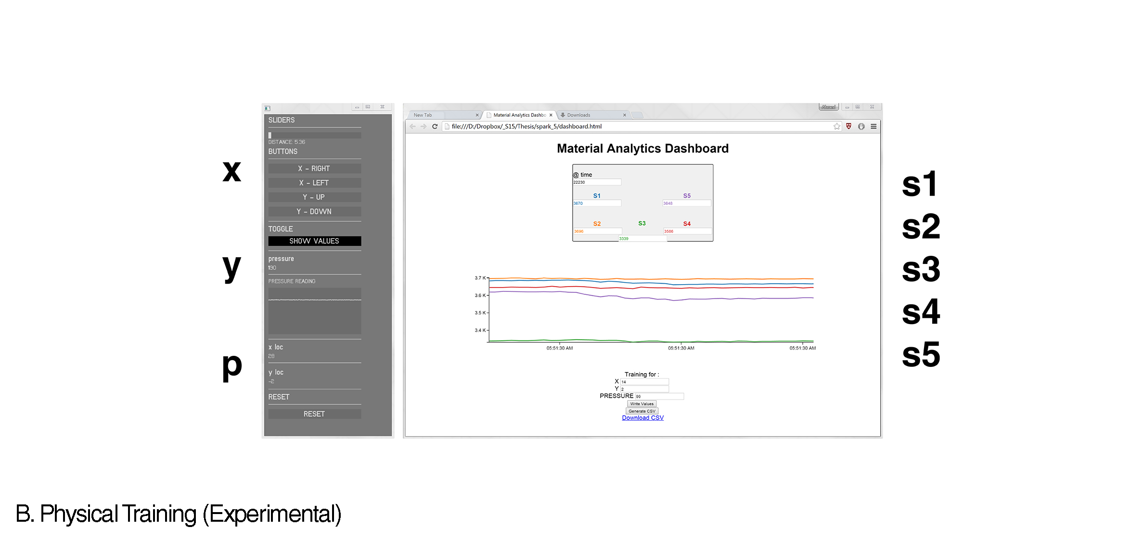The width and height of the screenshot is (1143, 540).
Task: Click the red shield extension icon
Action: pos(848,126)
